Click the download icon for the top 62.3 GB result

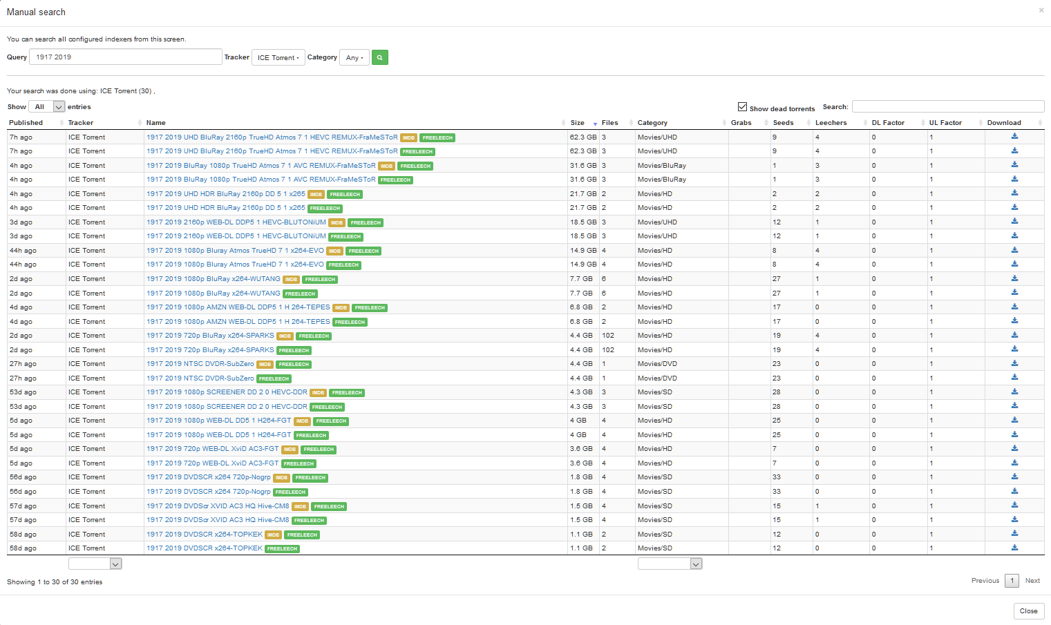(1014, 136)
